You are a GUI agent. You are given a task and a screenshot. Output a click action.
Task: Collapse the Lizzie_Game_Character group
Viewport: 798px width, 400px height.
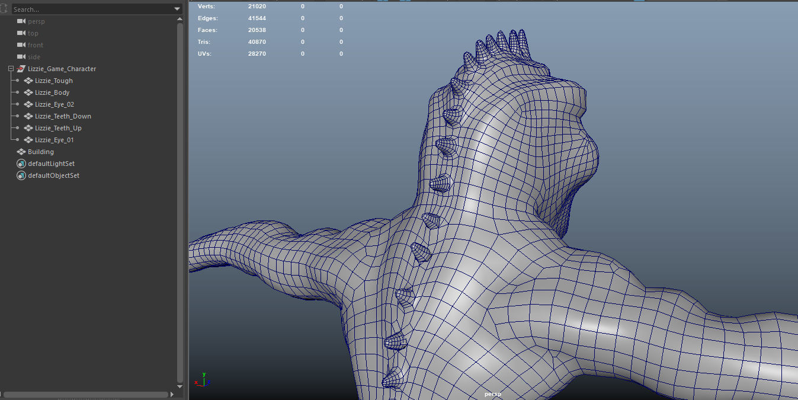[11, 69]
